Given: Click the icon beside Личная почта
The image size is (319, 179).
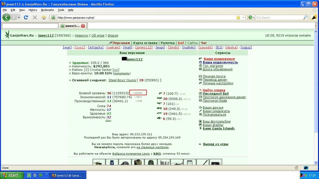Looking at the screenshot, I should tap(200, 76).
